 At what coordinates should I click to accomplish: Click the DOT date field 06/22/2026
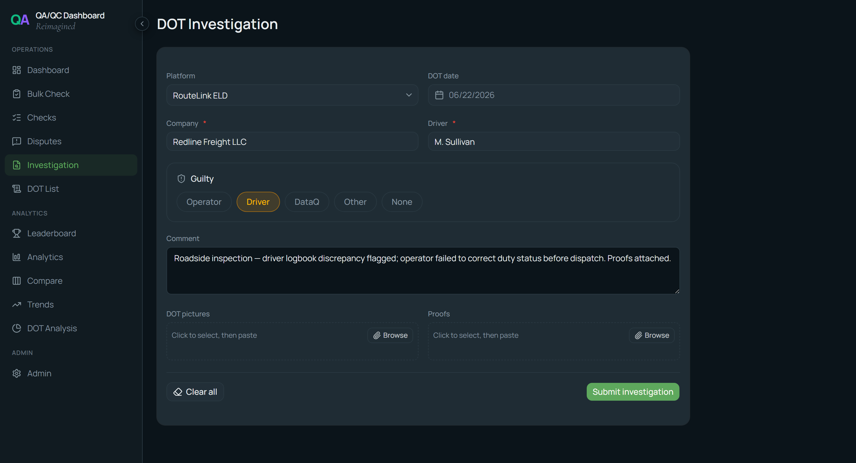coord(554,95)
